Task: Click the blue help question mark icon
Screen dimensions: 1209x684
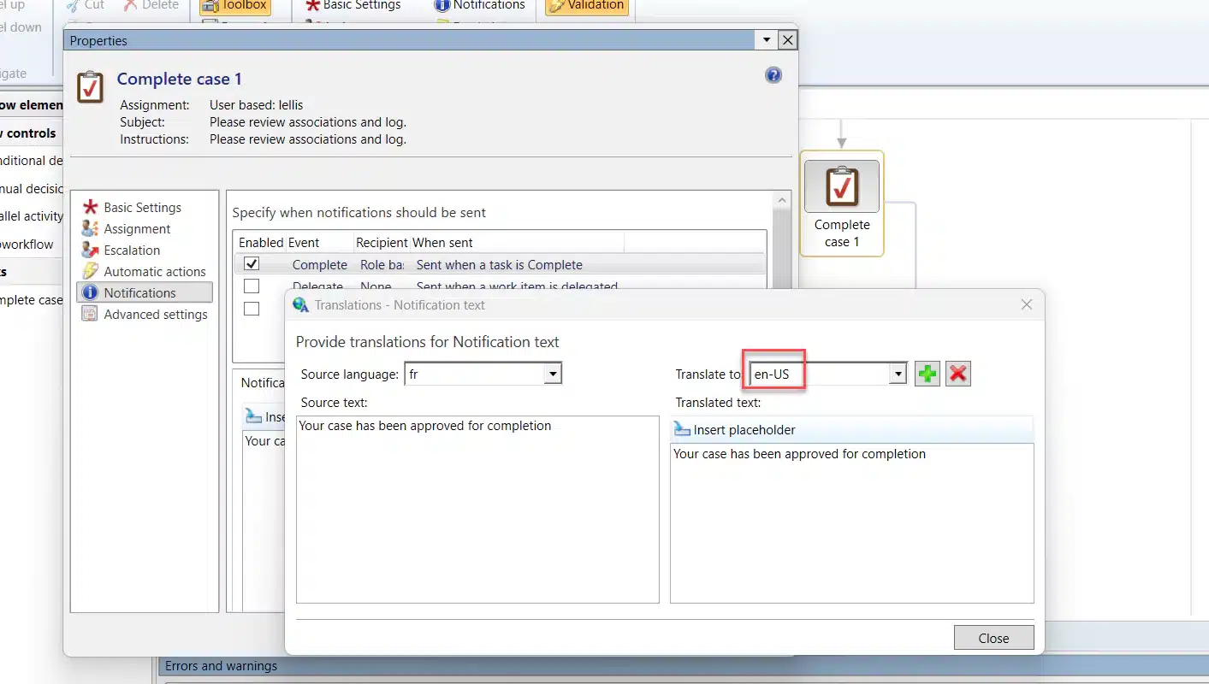Action: (773, 75)
